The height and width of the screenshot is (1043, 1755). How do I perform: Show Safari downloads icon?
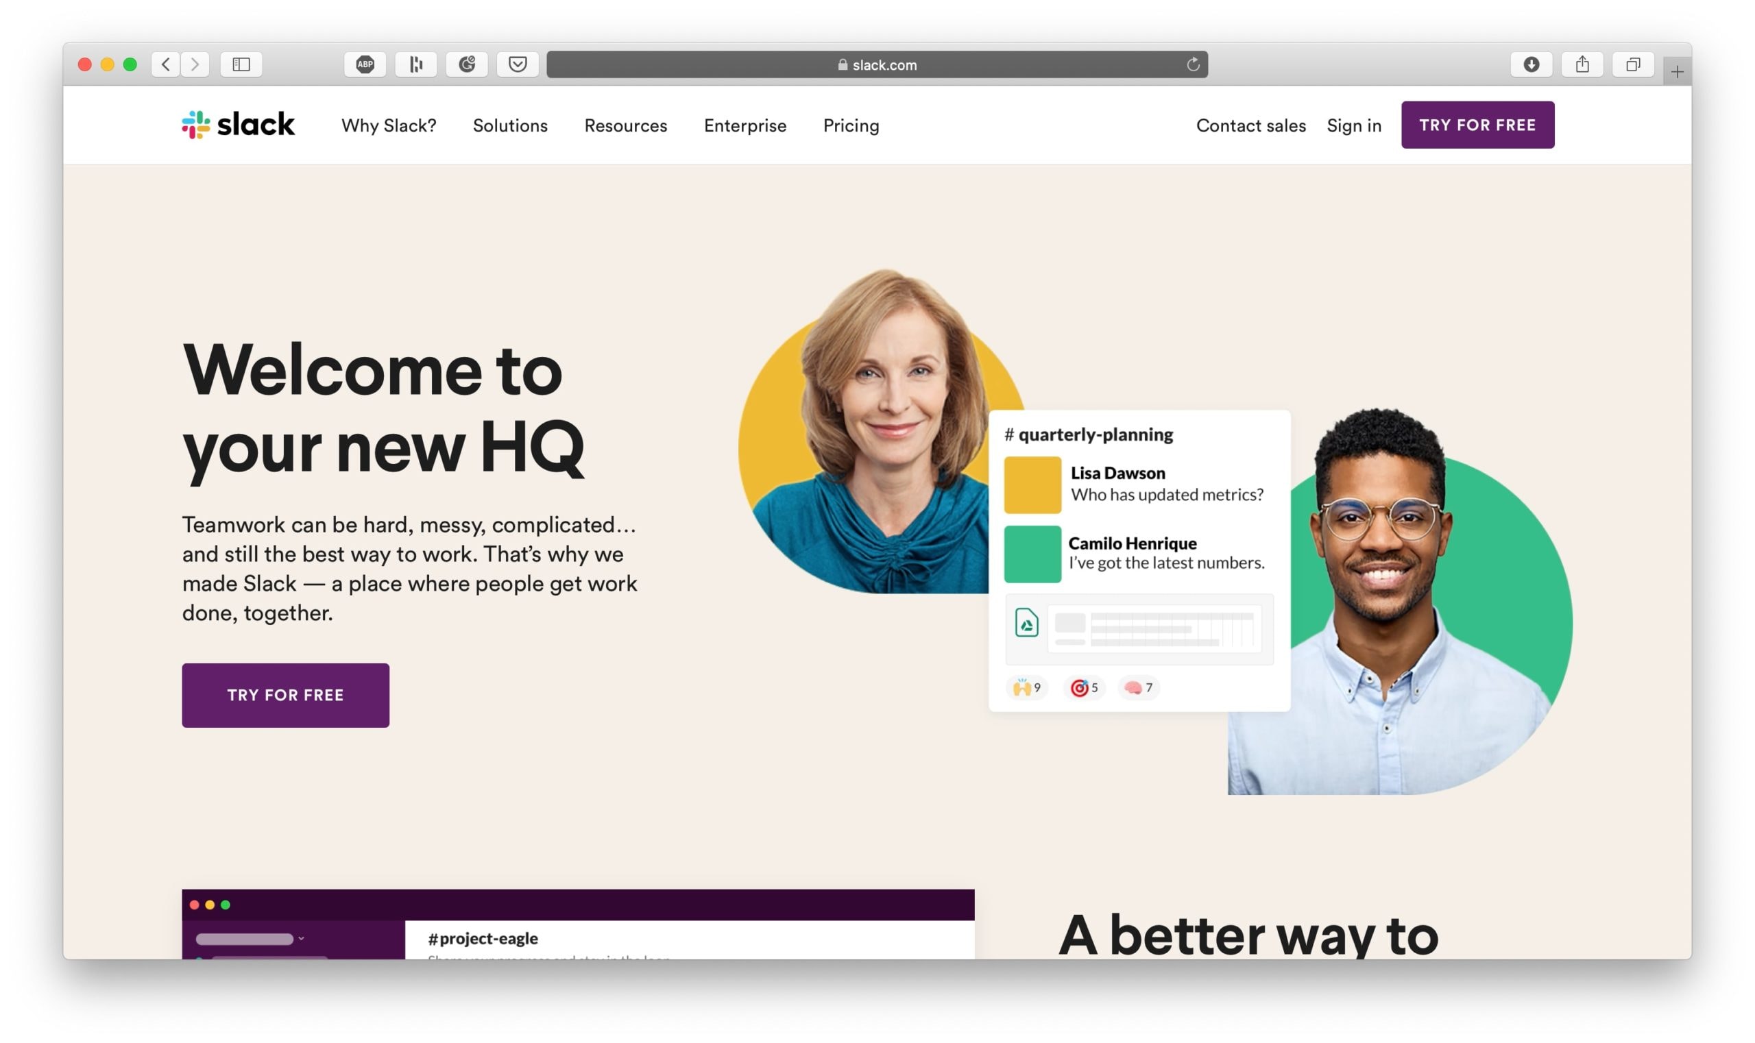pyautogui.click(x=1532, y=64)
